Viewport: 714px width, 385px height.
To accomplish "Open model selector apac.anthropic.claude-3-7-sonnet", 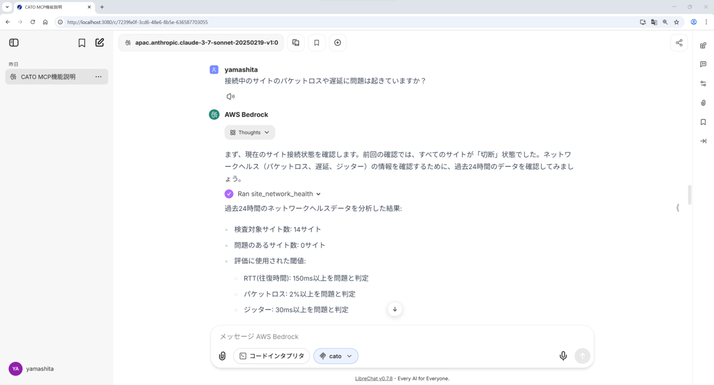I will pyautogui.click(x=201, y=42).
